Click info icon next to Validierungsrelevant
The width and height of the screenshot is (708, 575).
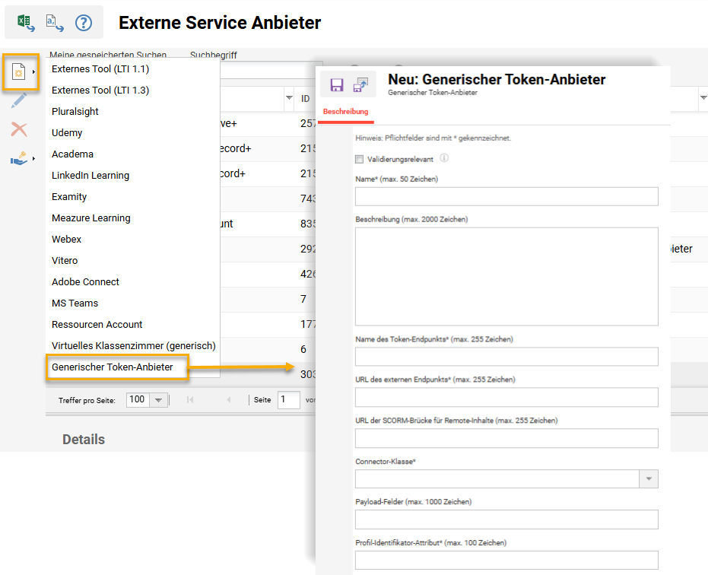(x=444, y=159)
